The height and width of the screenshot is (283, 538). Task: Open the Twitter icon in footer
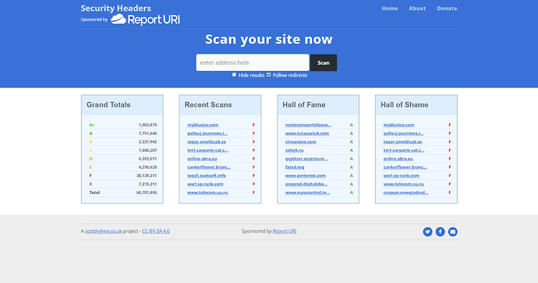point(428,232)
